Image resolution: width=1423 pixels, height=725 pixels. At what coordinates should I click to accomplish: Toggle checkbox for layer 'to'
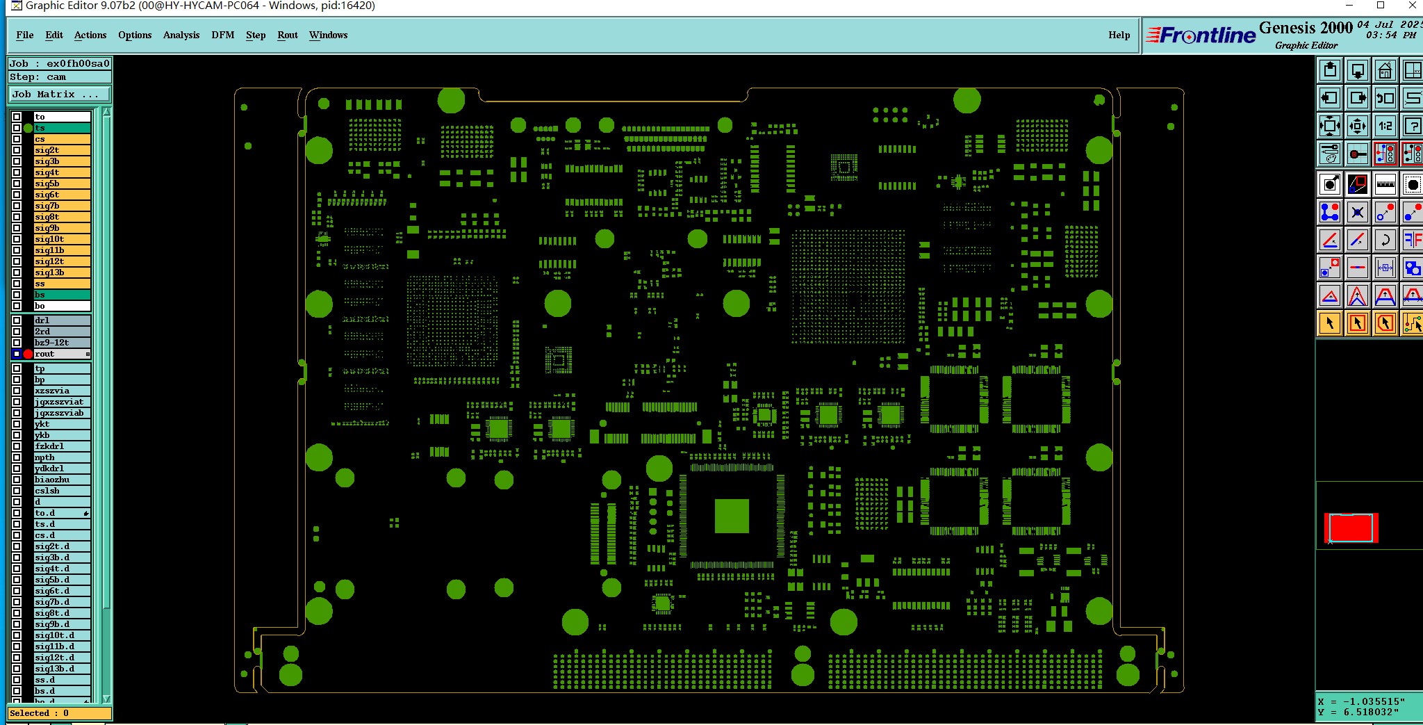(17, 117)
